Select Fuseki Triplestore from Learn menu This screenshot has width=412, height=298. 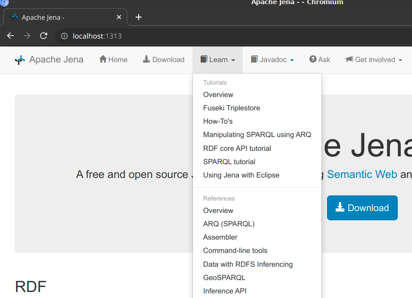tap(257, 108)
